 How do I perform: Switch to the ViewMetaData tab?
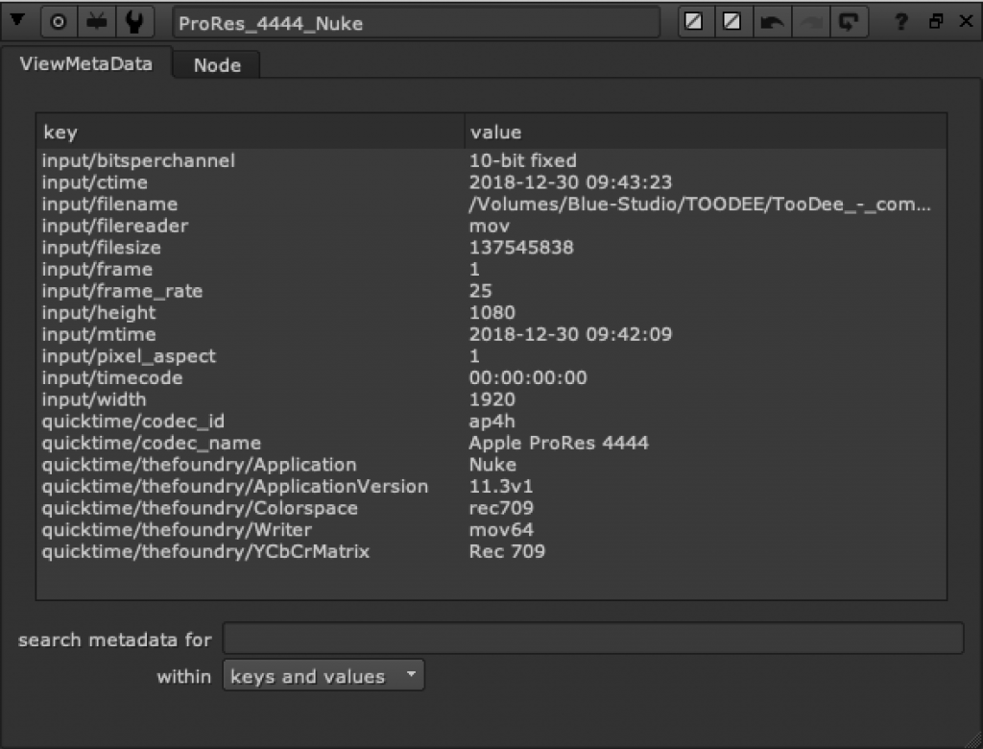tap(85, 63)
